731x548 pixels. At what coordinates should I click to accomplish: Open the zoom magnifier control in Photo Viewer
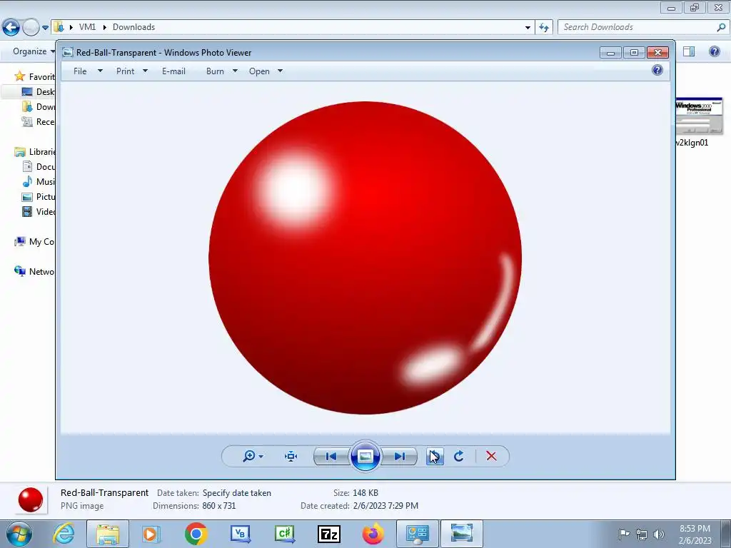[x=249, y=456]
